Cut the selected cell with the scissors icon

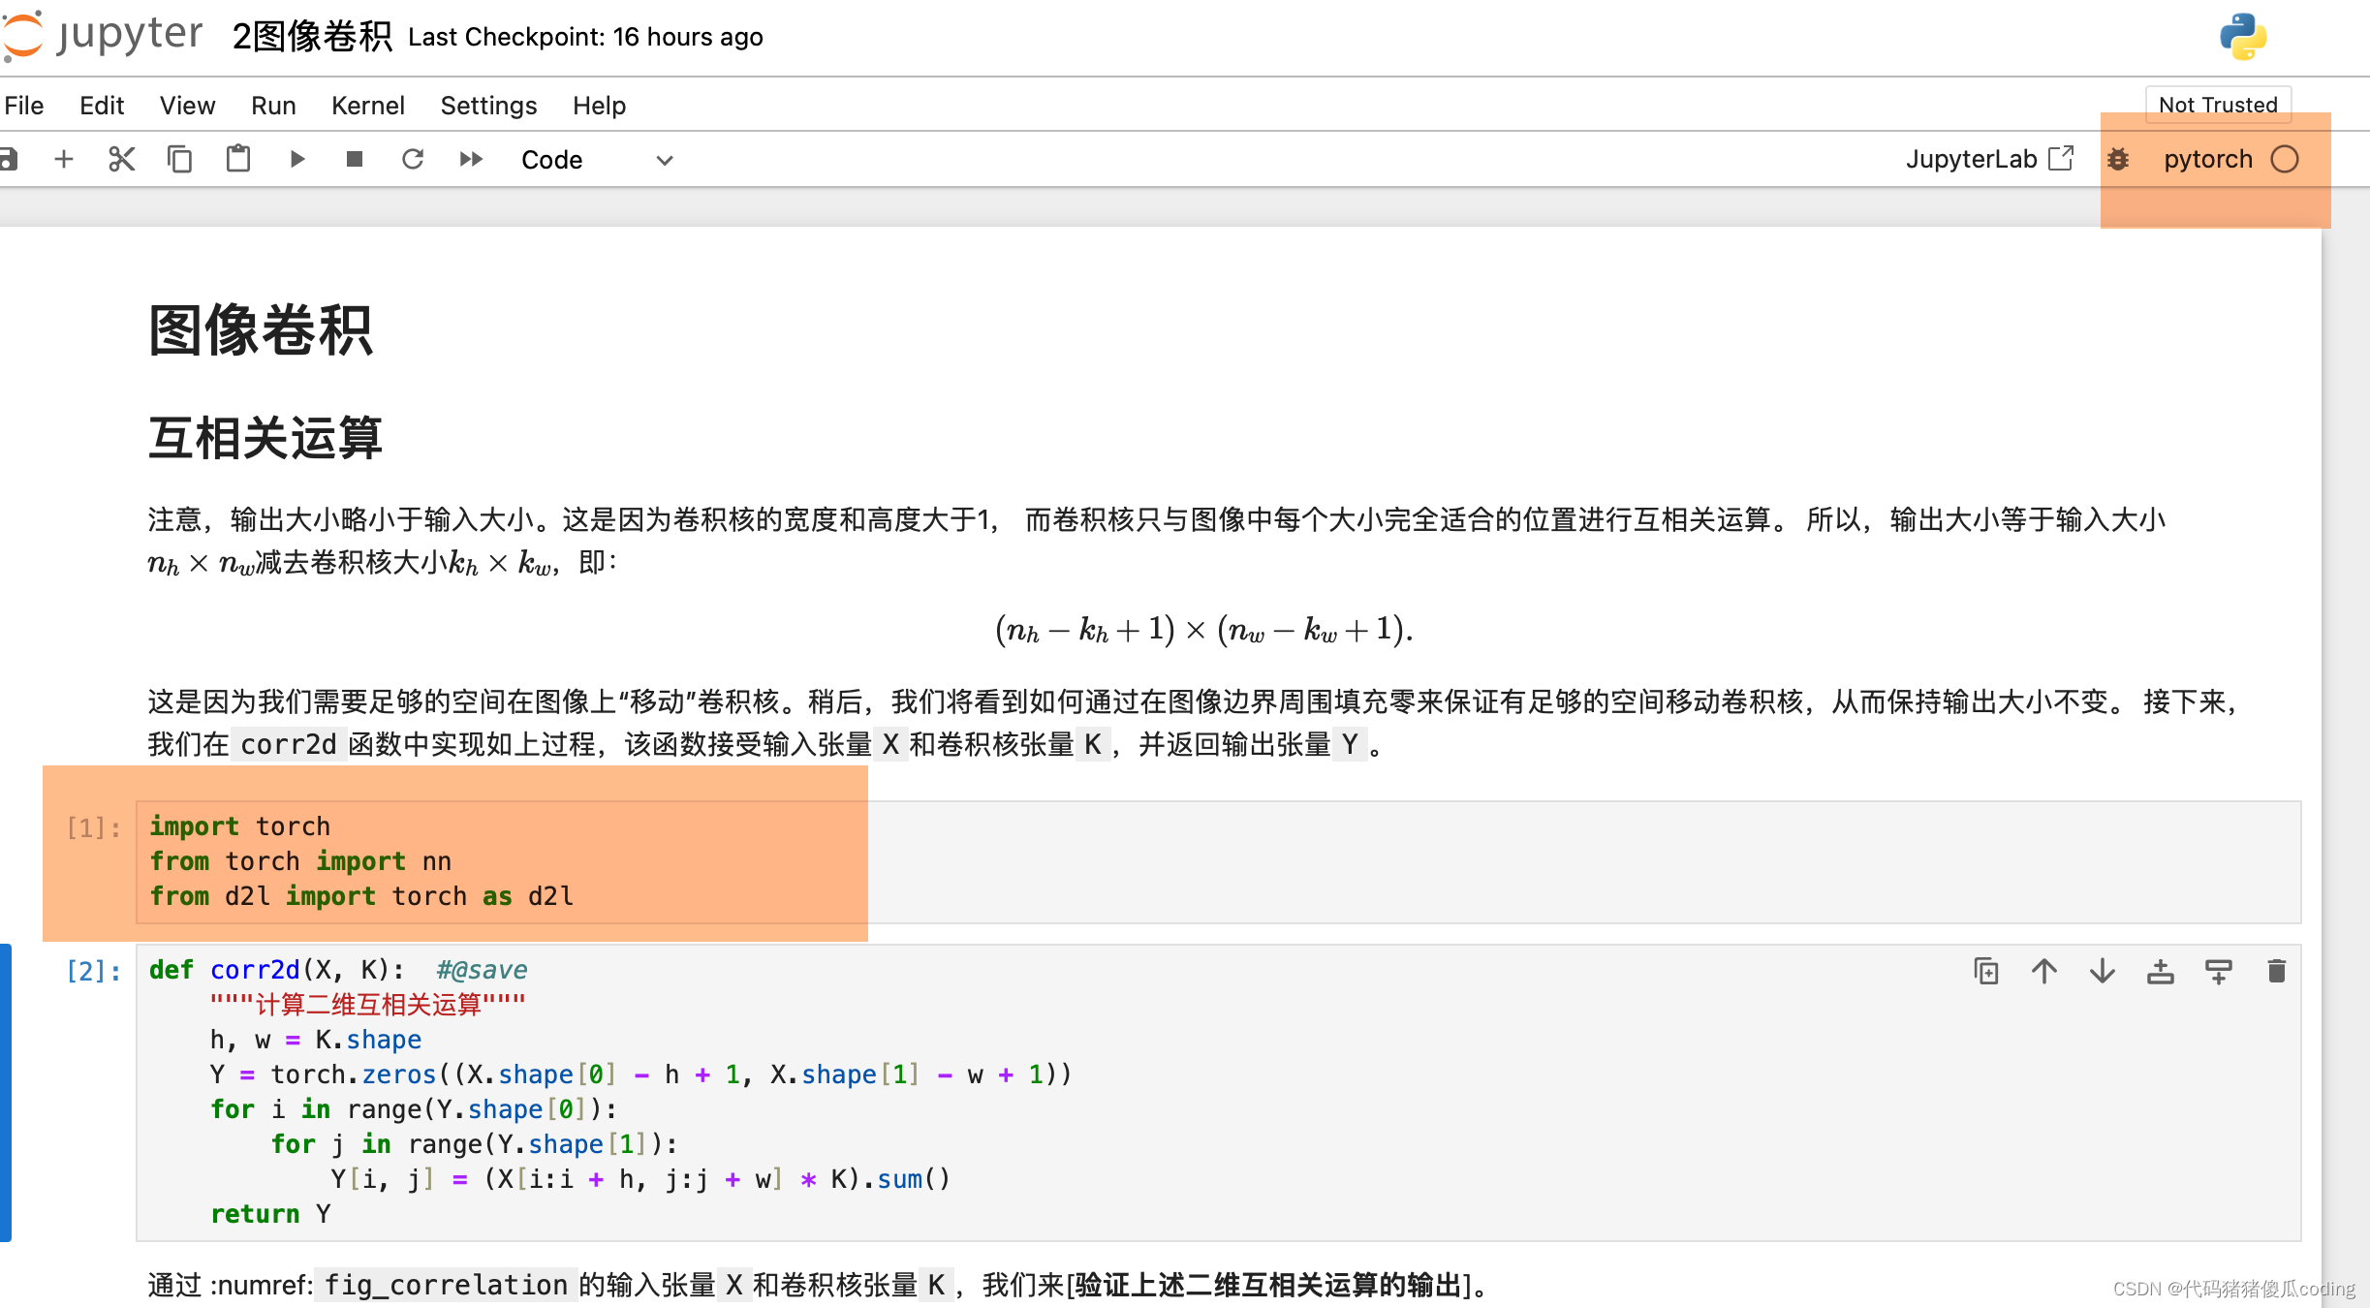point(121,159)
